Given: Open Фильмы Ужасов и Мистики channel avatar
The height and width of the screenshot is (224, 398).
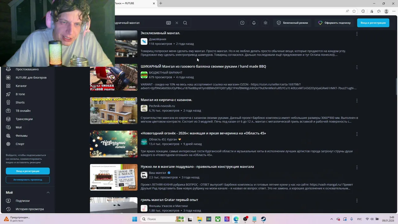Looking at the screenshot, I should click(x=144, y=208).
